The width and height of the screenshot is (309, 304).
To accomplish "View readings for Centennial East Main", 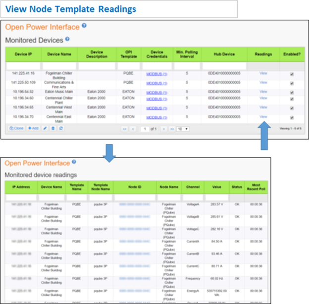I will pos(263,117).
